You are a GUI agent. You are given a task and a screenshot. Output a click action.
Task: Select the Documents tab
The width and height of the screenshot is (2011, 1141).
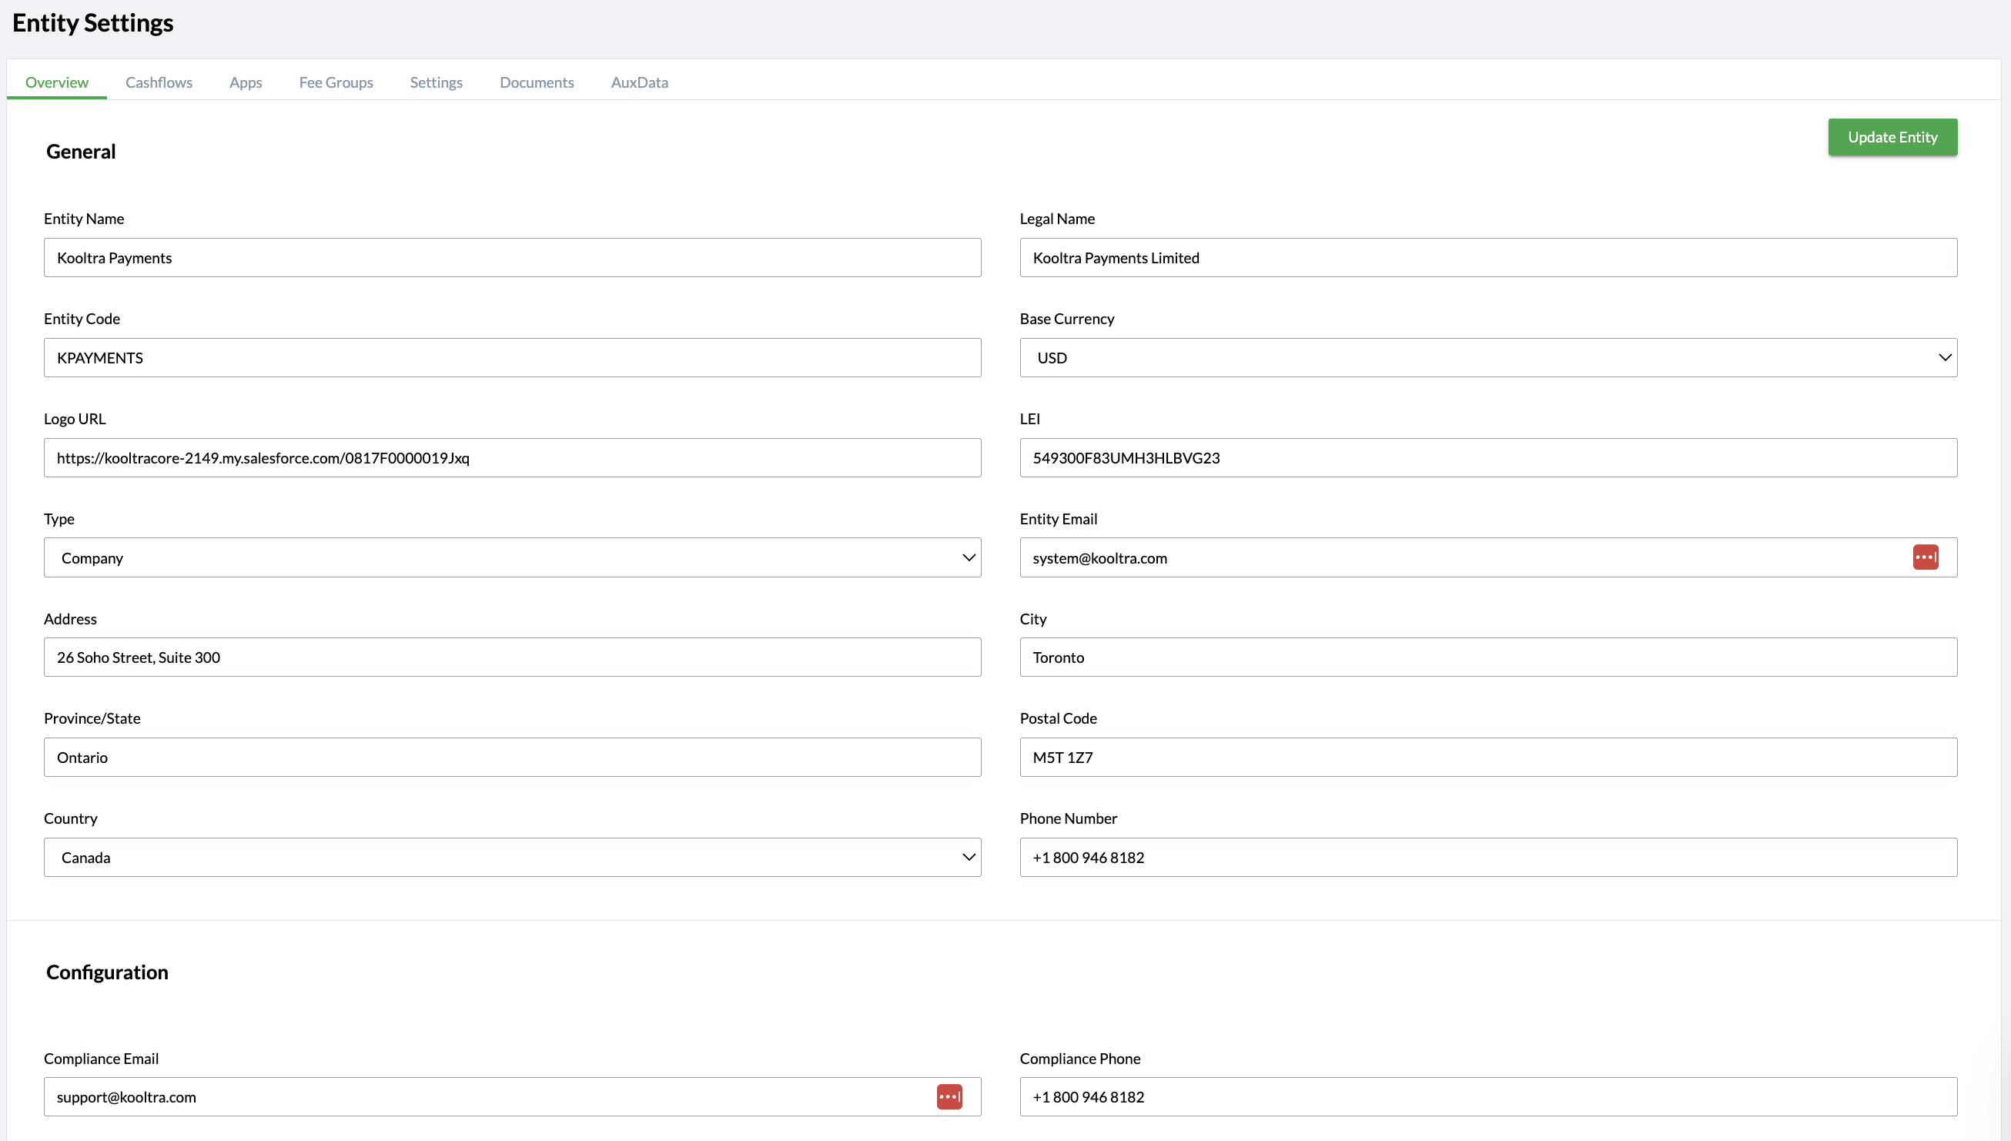click(x=536, y=82)
